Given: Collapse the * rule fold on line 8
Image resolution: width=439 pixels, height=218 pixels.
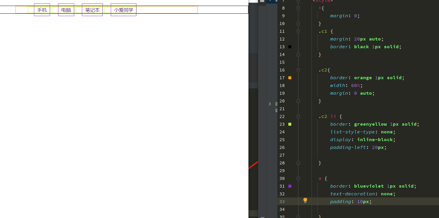Looking at the screenshot, I should 298,8.
